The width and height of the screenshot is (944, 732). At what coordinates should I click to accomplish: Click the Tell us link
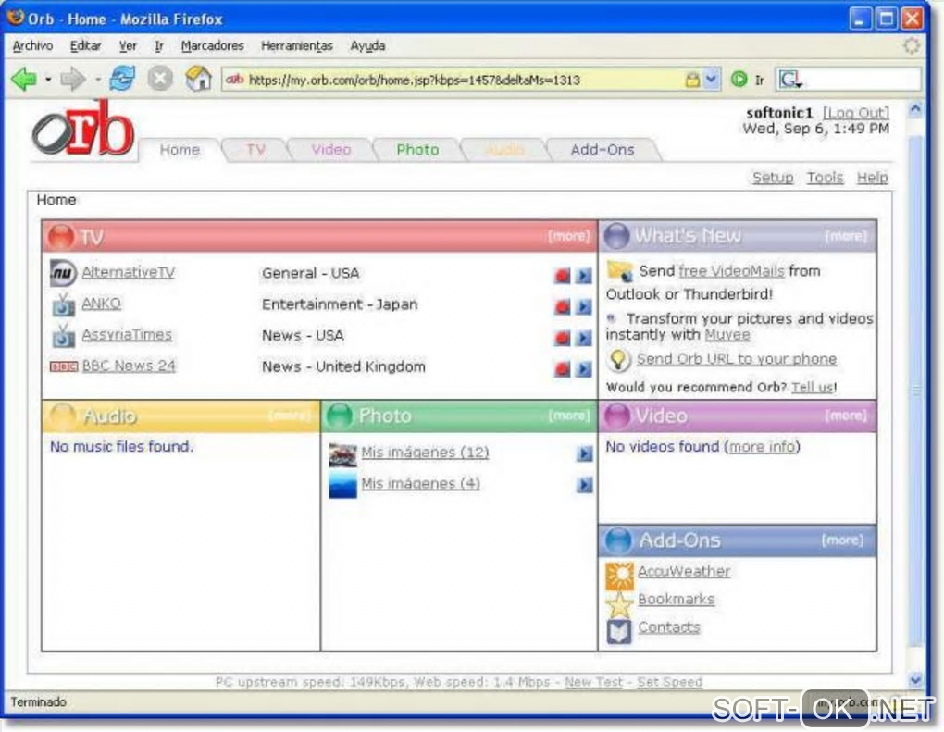[813, 387]
